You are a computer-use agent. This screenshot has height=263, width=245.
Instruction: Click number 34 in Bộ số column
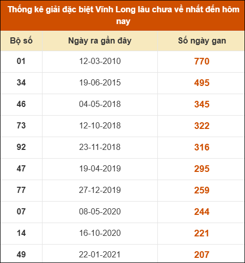click(21, 83)
